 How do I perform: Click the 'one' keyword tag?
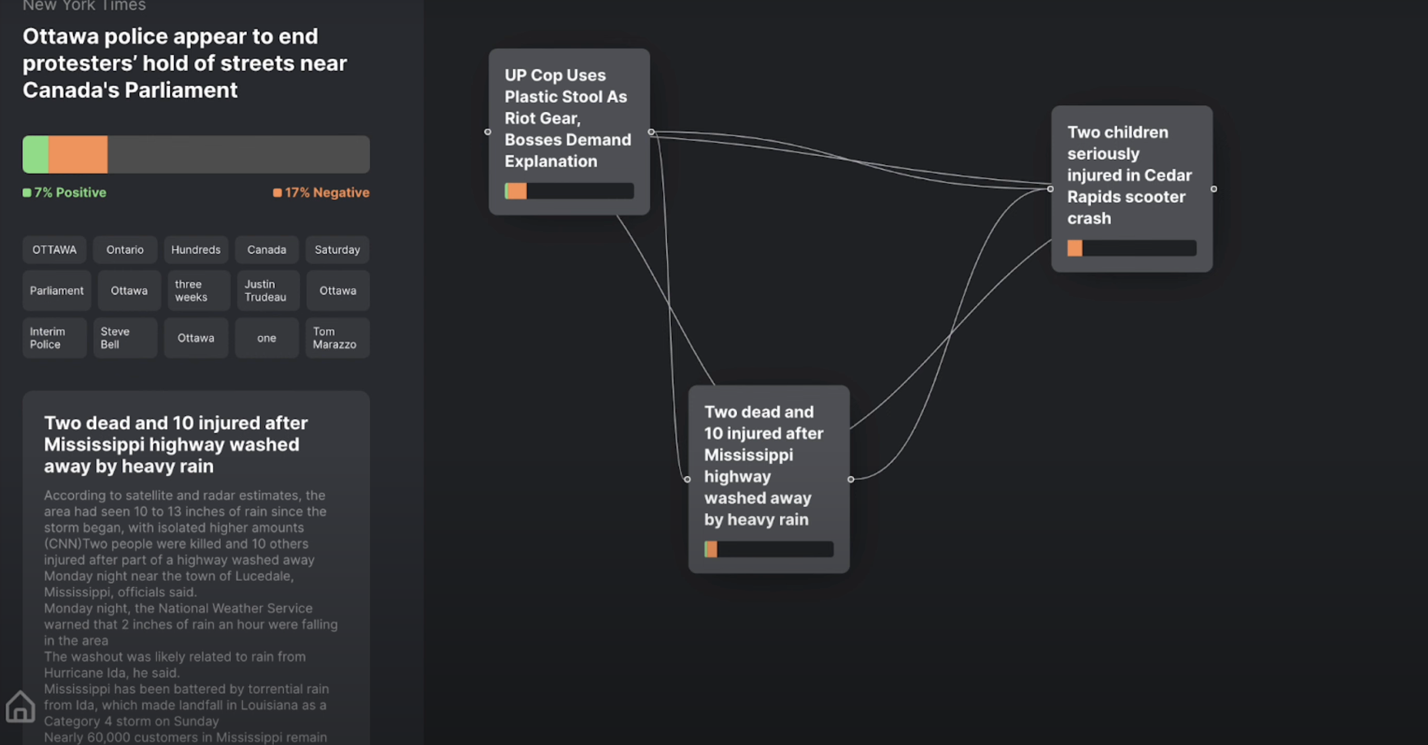(267, 338)
